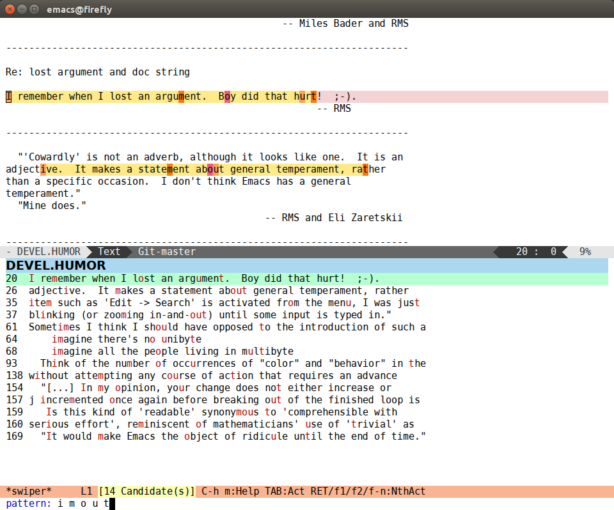Click the Git-master branch indicator
Viewport: 614px width, 510px height.
pyautogui.click(x=167, y=252)
